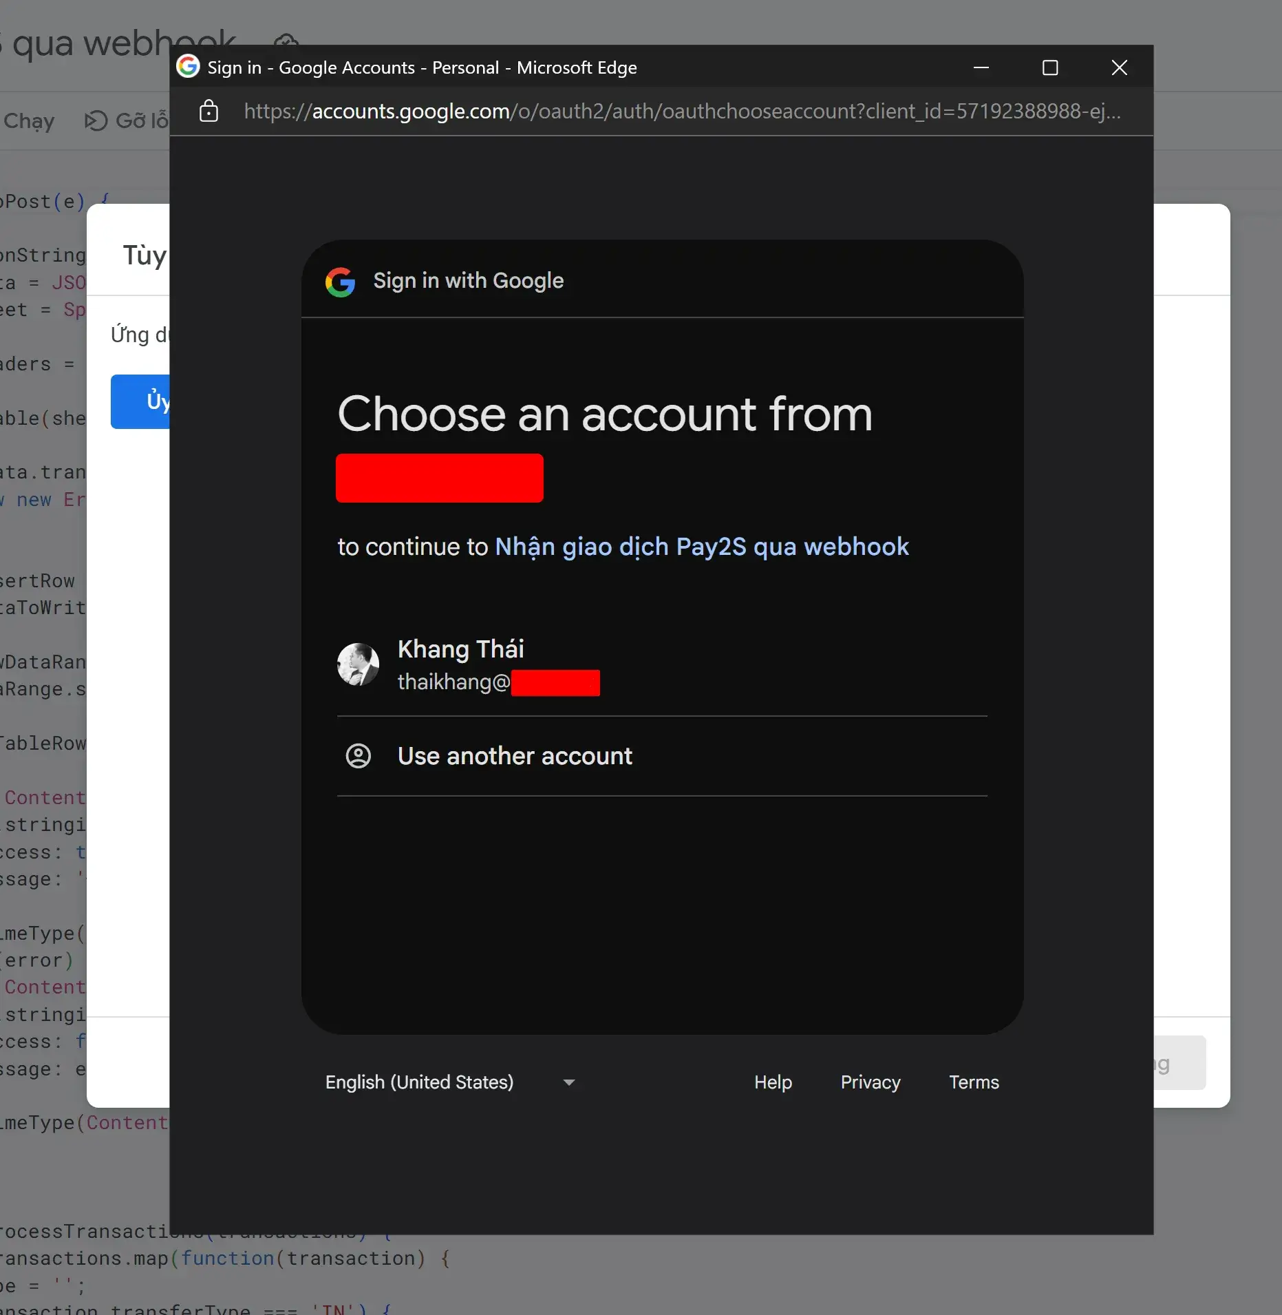Image resolution: width=1282 pixels, height=1315 pixels.
Task: Close the Sign in popup window
Action: (x=1120, y=67)
